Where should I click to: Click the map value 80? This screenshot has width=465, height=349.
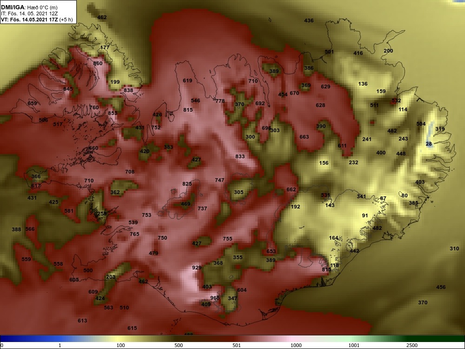pos(405,195)
